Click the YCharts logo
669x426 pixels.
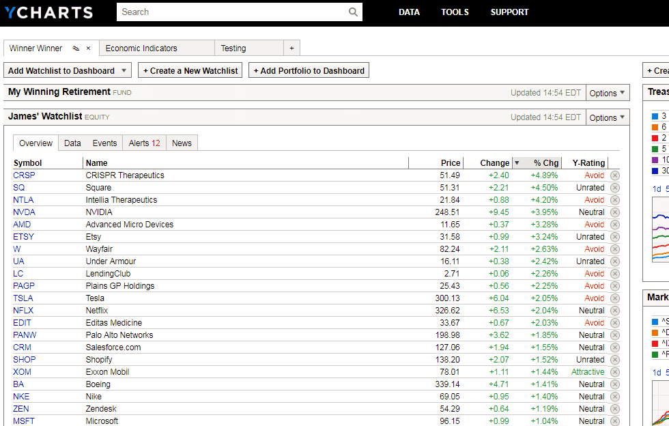[x=48, y=12]
